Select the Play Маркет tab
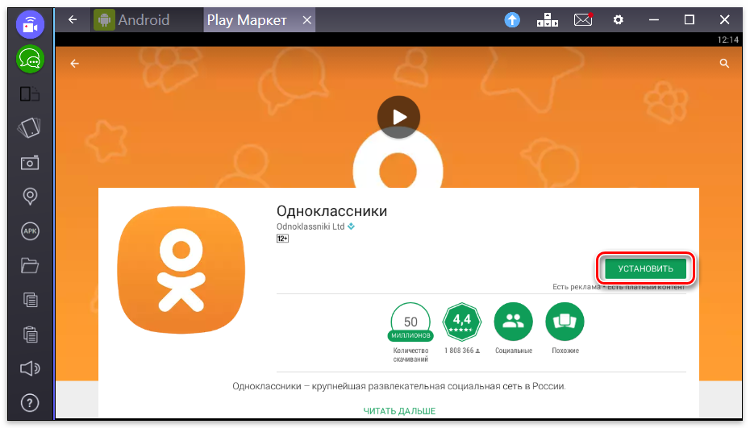750x428 pixels. [x=247, y=20]
